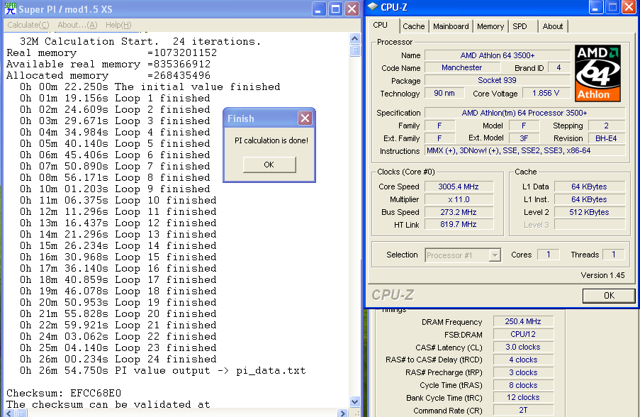
Task: Click the Specification field text
Action: tap(524, 113)
